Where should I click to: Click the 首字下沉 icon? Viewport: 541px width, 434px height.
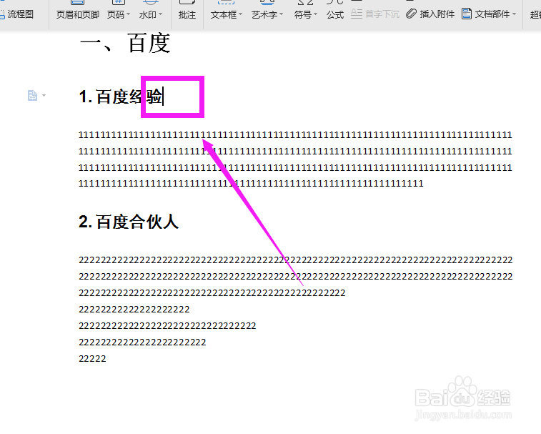(357, 14)
